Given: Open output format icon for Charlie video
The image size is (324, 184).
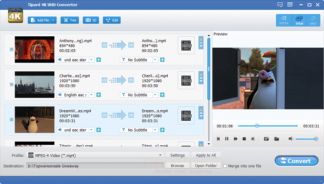Looking at the screenshot, I should tap(186, 80).
